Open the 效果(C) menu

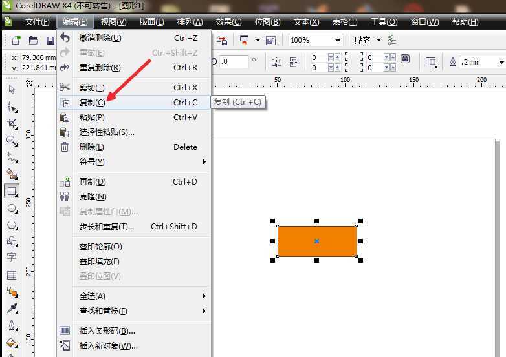point(228,22)
